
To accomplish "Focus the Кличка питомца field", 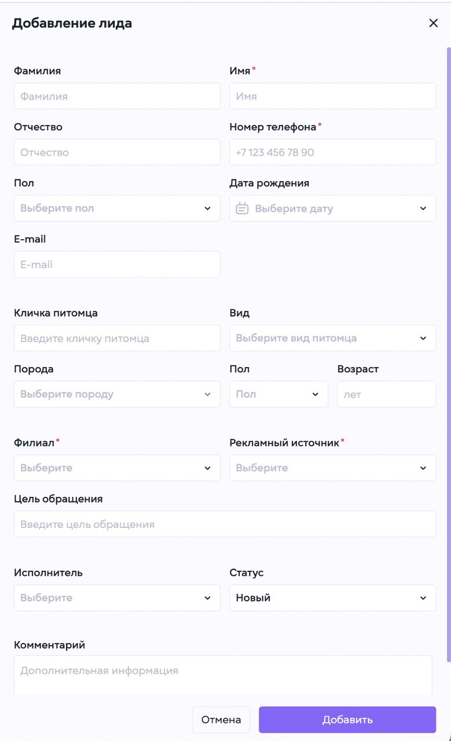I will [x=117, y=338].
